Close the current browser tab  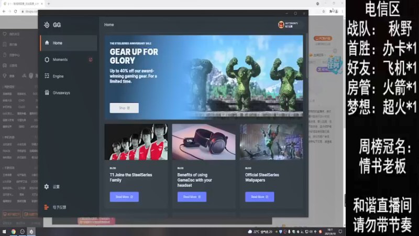pyautogui.click(x=42, y=4)
